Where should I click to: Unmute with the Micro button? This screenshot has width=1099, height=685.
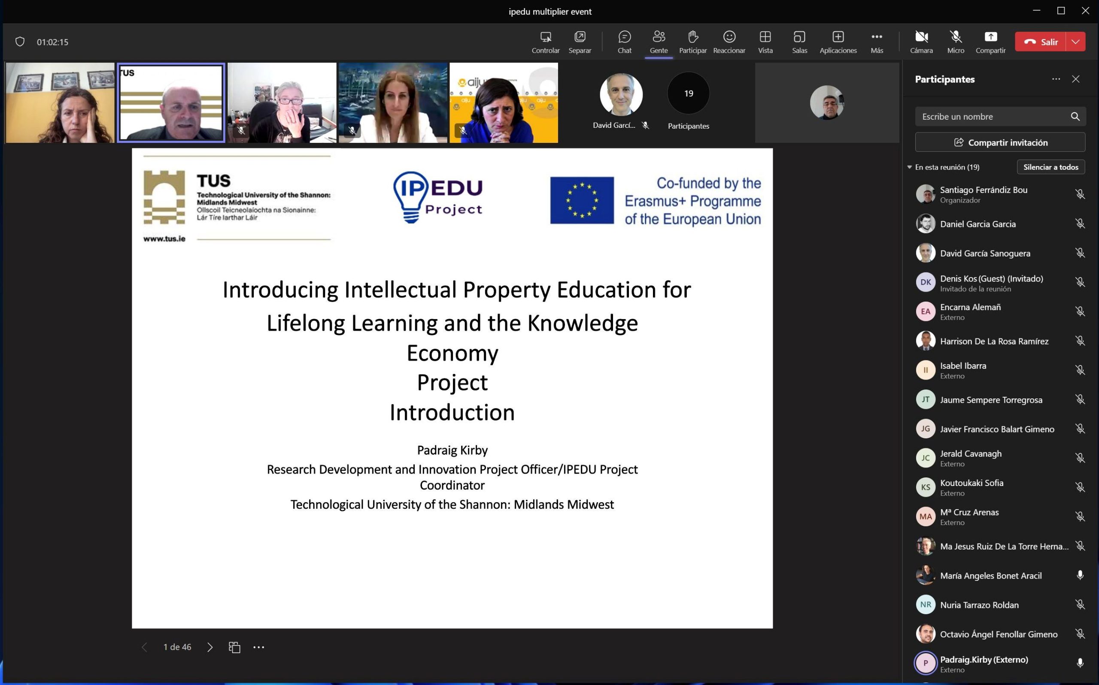click(955, 42)
